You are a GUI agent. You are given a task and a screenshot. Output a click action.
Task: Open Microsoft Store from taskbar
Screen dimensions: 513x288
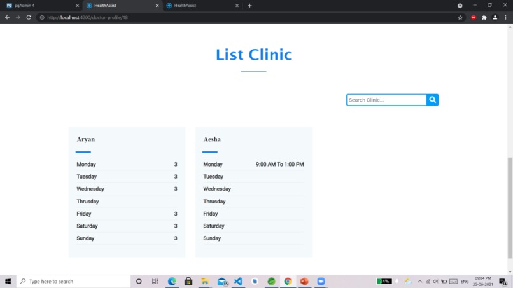188,281
